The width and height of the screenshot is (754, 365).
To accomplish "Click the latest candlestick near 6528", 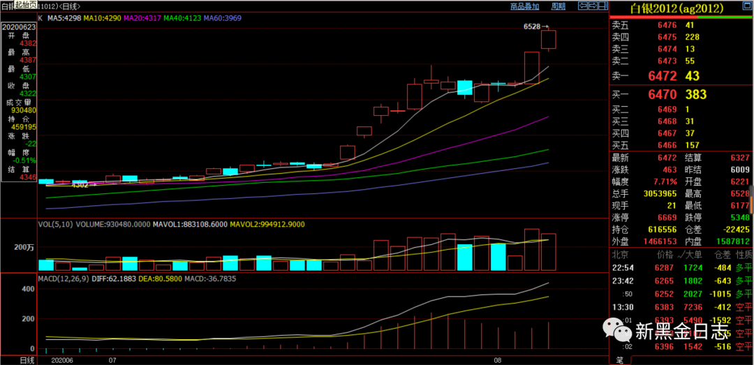I will click(548, 40).
